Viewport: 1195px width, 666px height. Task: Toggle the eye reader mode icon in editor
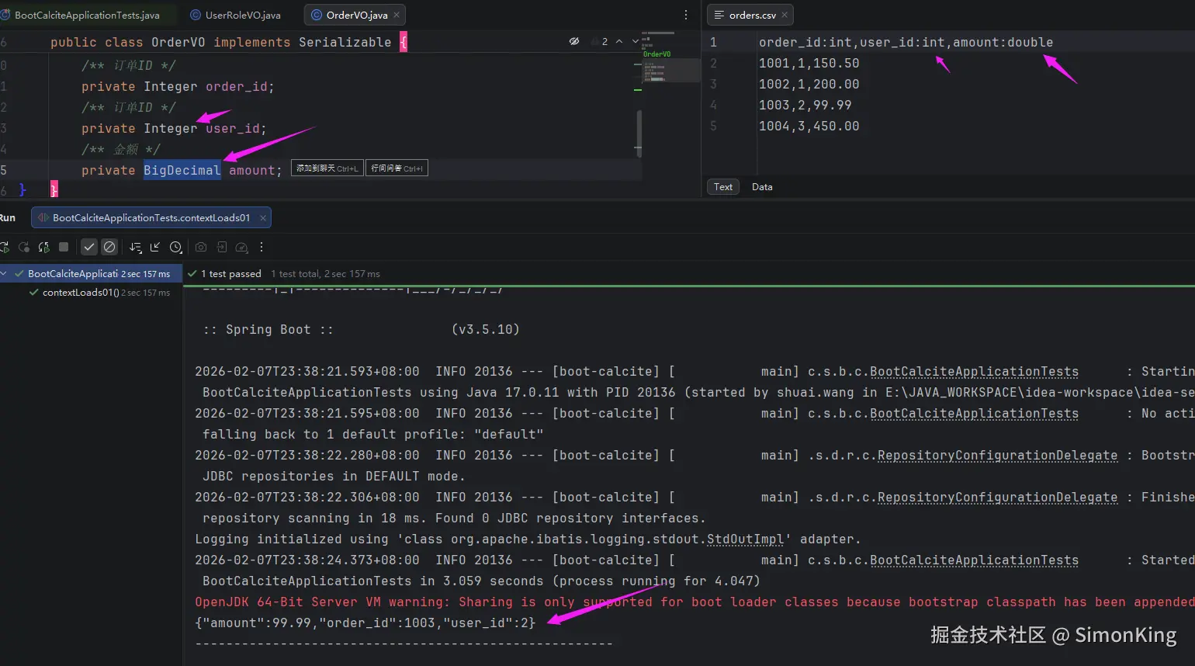coord(574,41)
